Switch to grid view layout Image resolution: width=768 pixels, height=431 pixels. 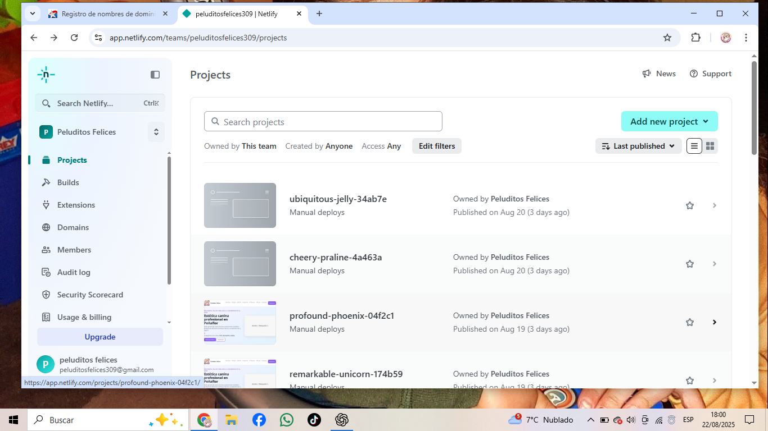tap(710, 146)
